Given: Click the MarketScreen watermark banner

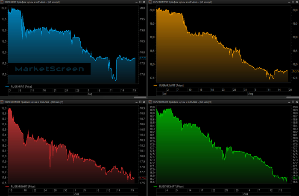Looking at the screenshot, I should 50,69.
